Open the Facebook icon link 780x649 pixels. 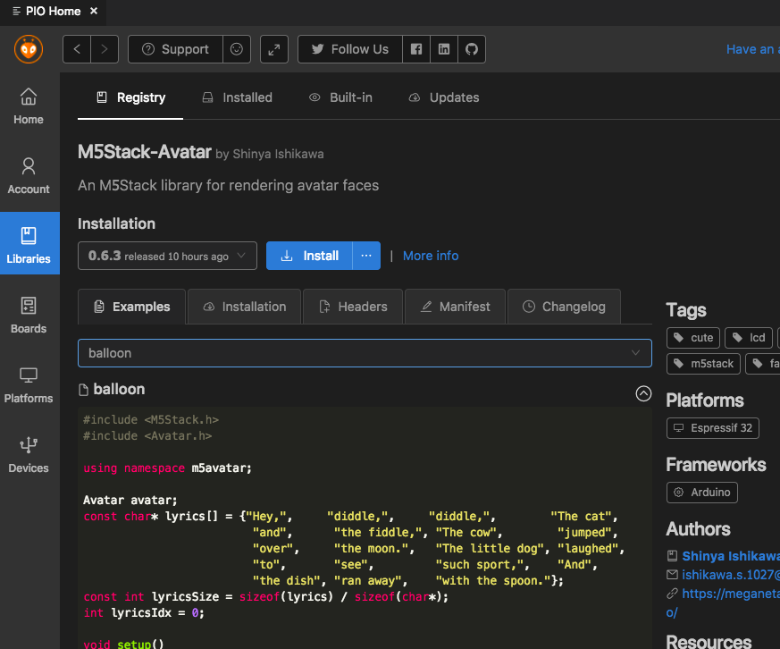[x=416, y=49]
